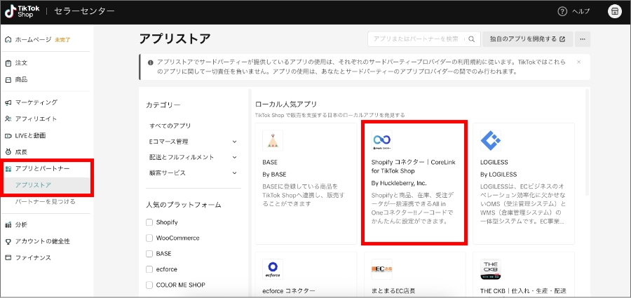Image resolution: width=631 pixels, height=298 pixels.
Task: Click the ecforce circle app logo
Action: [273, 269]
